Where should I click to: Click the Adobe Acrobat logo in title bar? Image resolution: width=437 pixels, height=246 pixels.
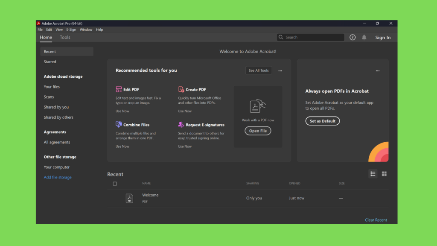38,23
